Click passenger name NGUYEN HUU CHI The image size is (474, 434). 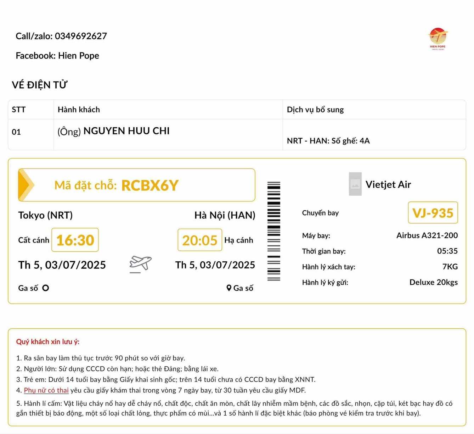pyautogui.click(x=126, y=131)
